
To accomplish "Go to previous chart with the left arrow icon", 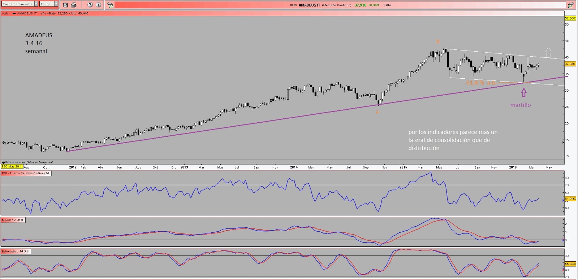I will 111,5.
